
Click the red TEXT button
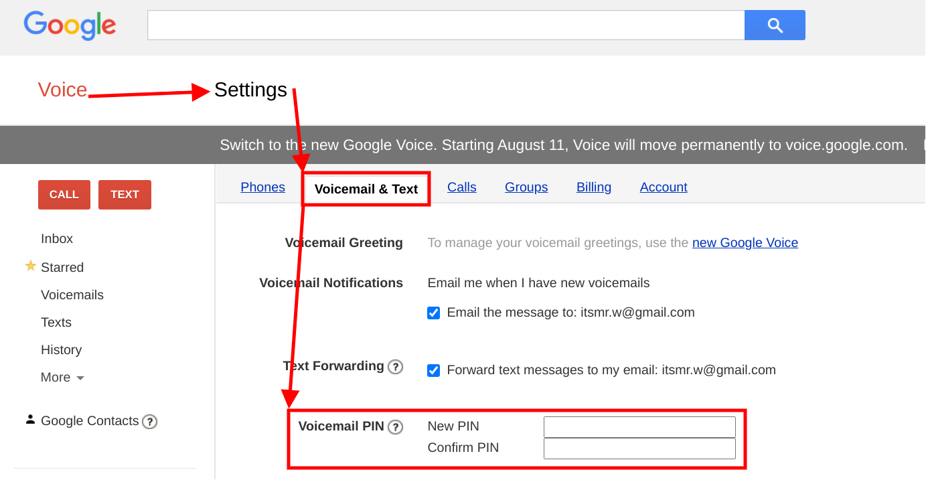click(x=125, y=195)
